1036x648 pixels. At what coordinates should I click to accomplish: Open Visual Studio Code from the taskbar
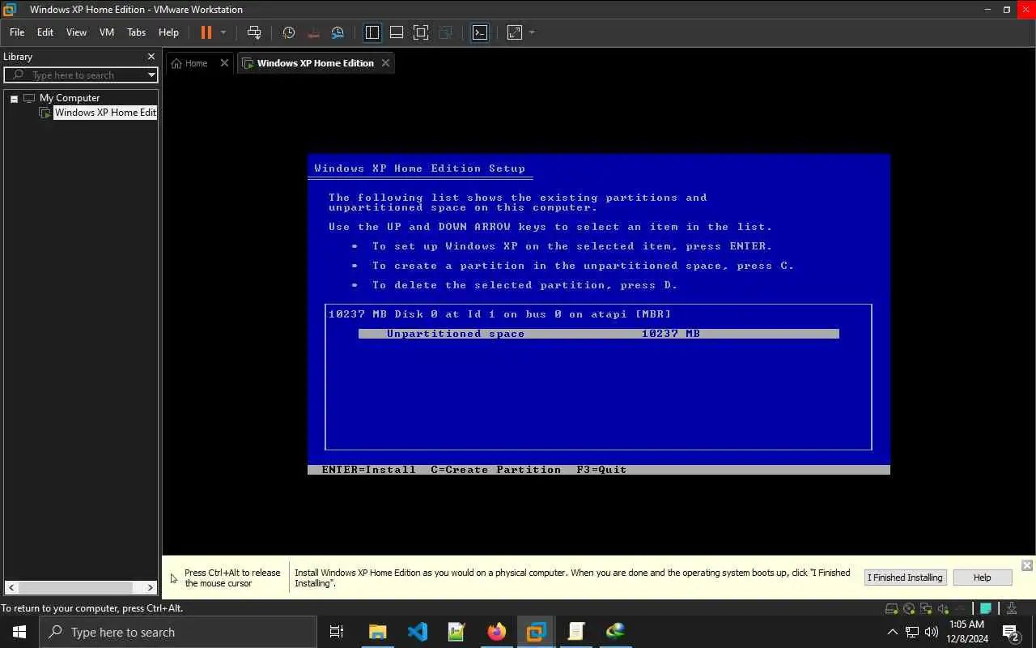click(418, 632)
